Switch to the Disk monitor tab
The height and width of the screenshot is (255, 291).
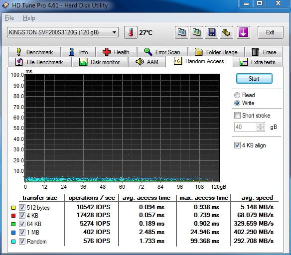(100, 62)
